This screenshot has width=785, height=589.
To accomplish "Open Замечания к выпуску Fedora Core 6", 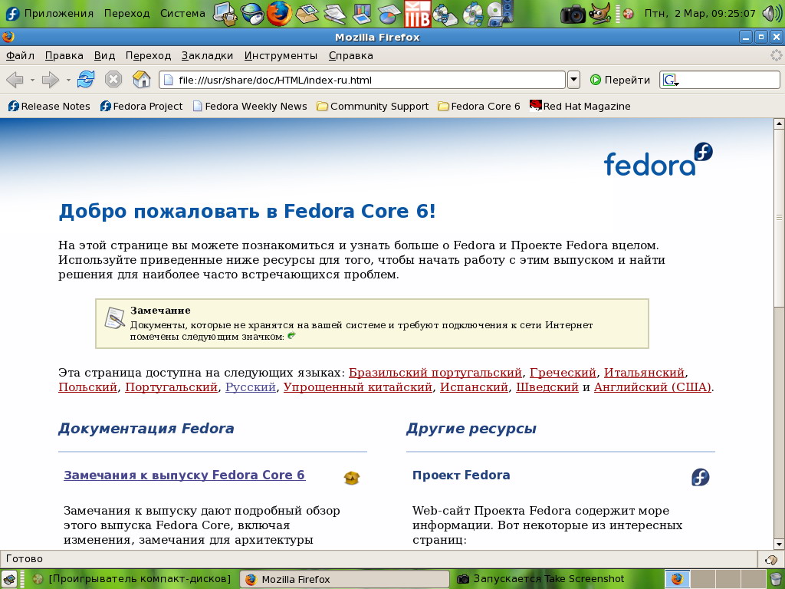I will (184, 475).
